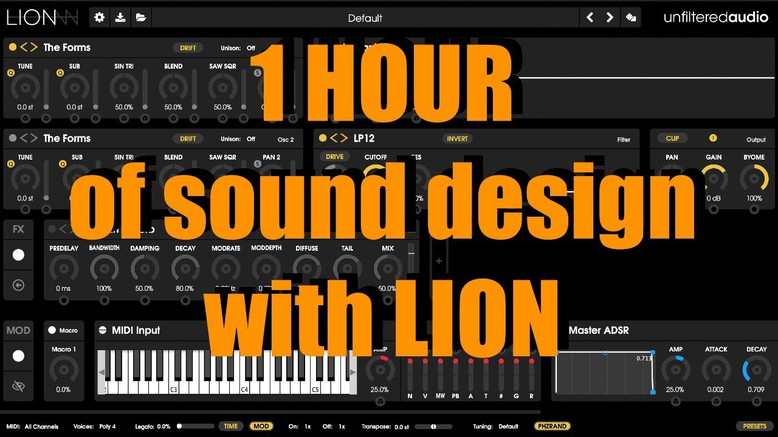Click the Q quantize icon beside Osc 1 SUB
The image size is (778, 437).
point(60,73)
